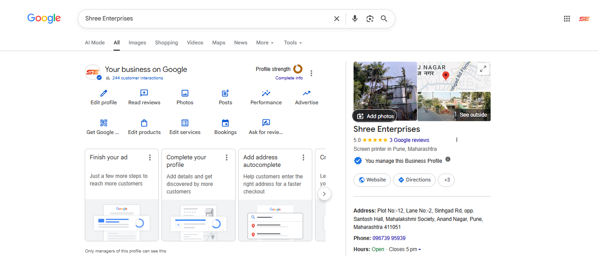Viewport: 598px width, 256px height.
Task: Open Advertise trend arrow icon
Action: click(x=307, y=93)
